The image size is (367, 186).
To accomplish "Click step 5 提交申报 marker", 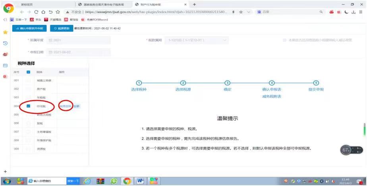I will tap(316, 83).
